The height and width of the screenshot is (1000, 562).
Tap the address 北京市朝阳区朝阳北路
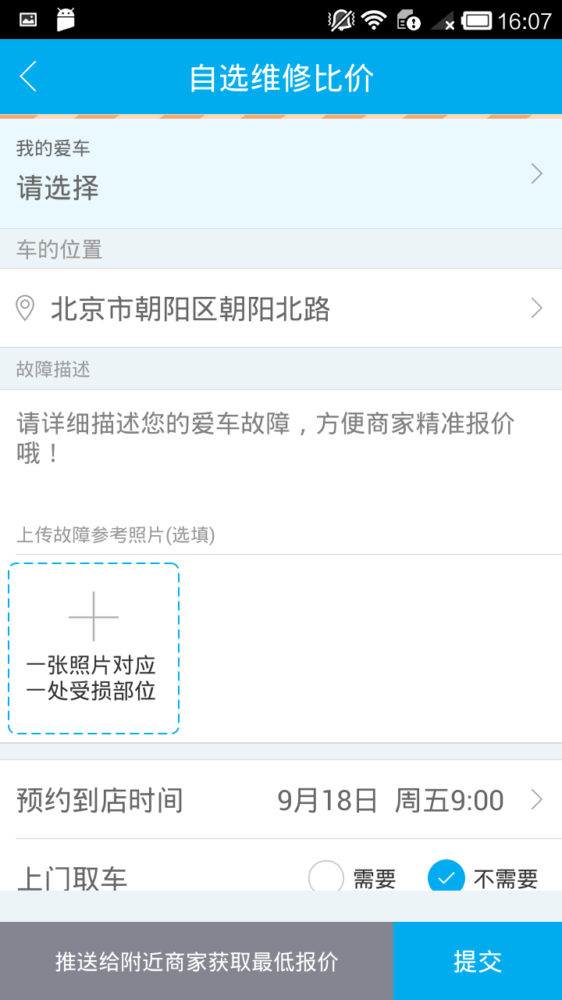click(x=190, y=309)
